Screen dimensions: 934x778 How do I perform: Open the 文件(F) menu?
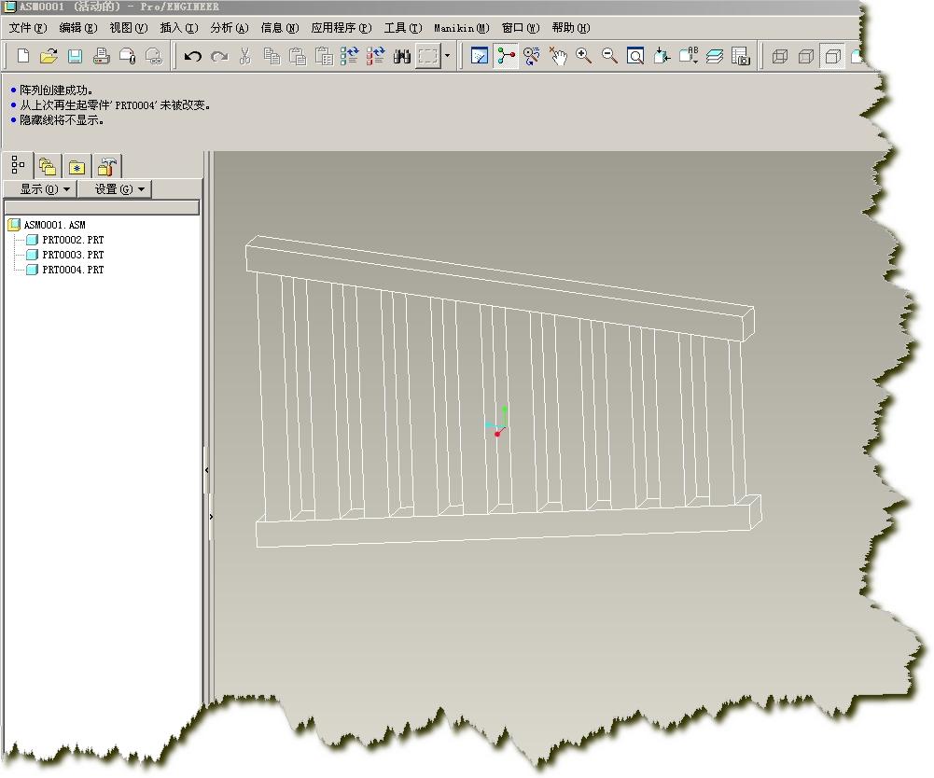pos(27,28)
